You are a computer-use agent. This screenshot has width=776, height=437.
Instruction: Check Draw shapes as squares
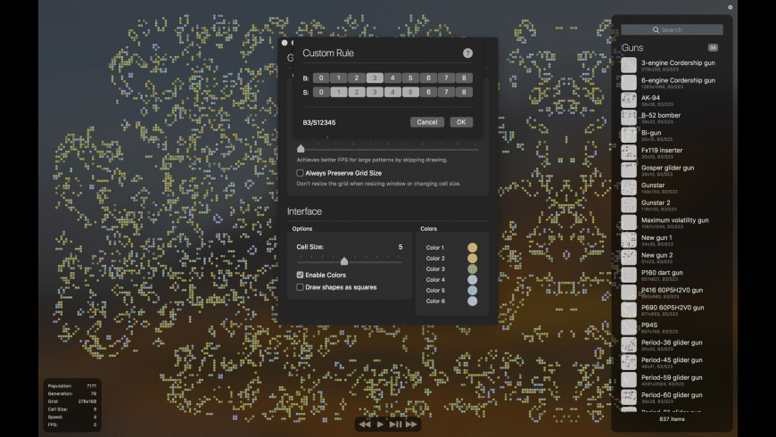(300, 287)
